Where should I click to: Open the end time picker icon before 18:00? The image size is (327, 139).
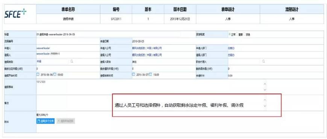click(150, 74)
